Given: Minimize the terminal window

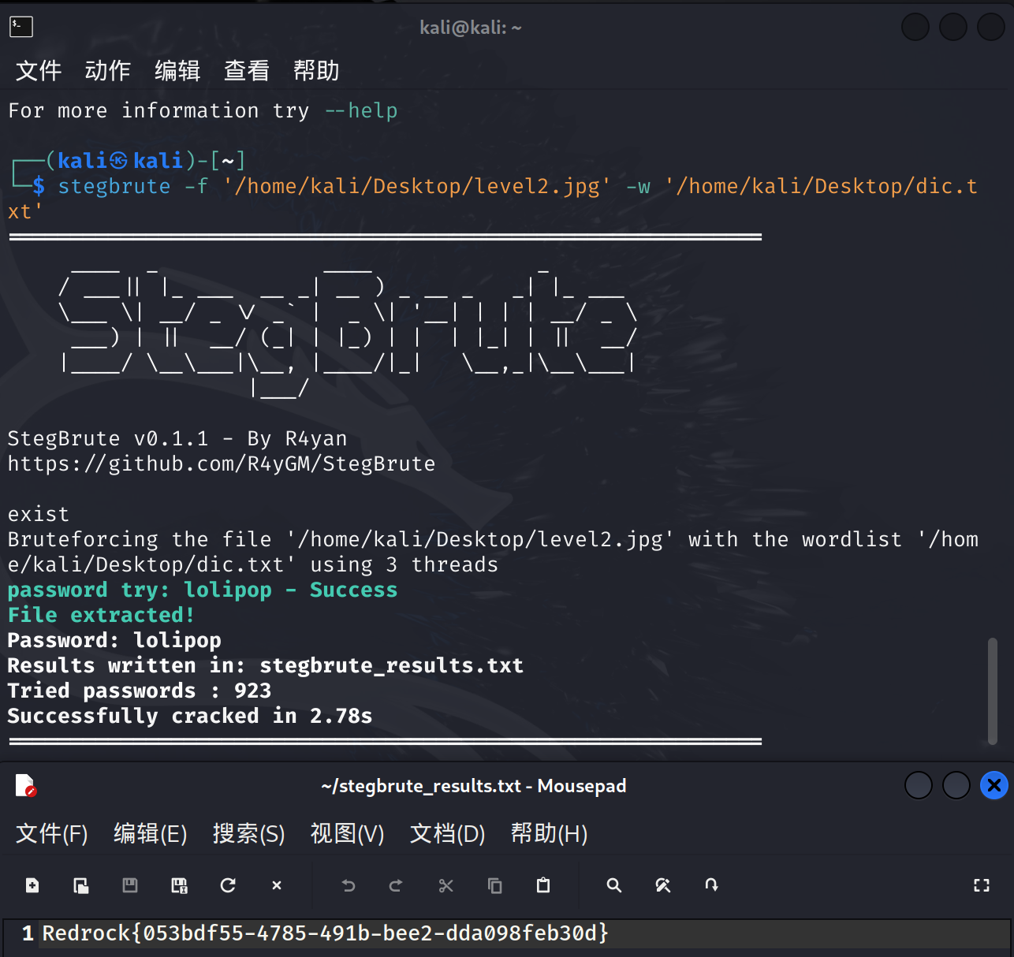Looking at the screenshot, I should (x=915, y=27).
